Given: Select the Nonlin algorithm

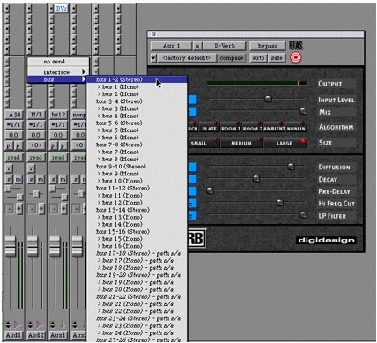Looking at the screenshot, I should [x=296, y=127].
